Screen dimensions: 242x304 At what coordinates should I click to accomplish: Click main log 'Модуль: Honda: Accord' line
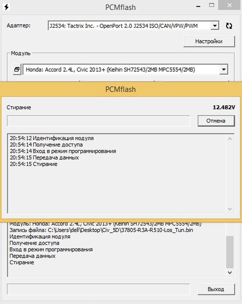105,224
